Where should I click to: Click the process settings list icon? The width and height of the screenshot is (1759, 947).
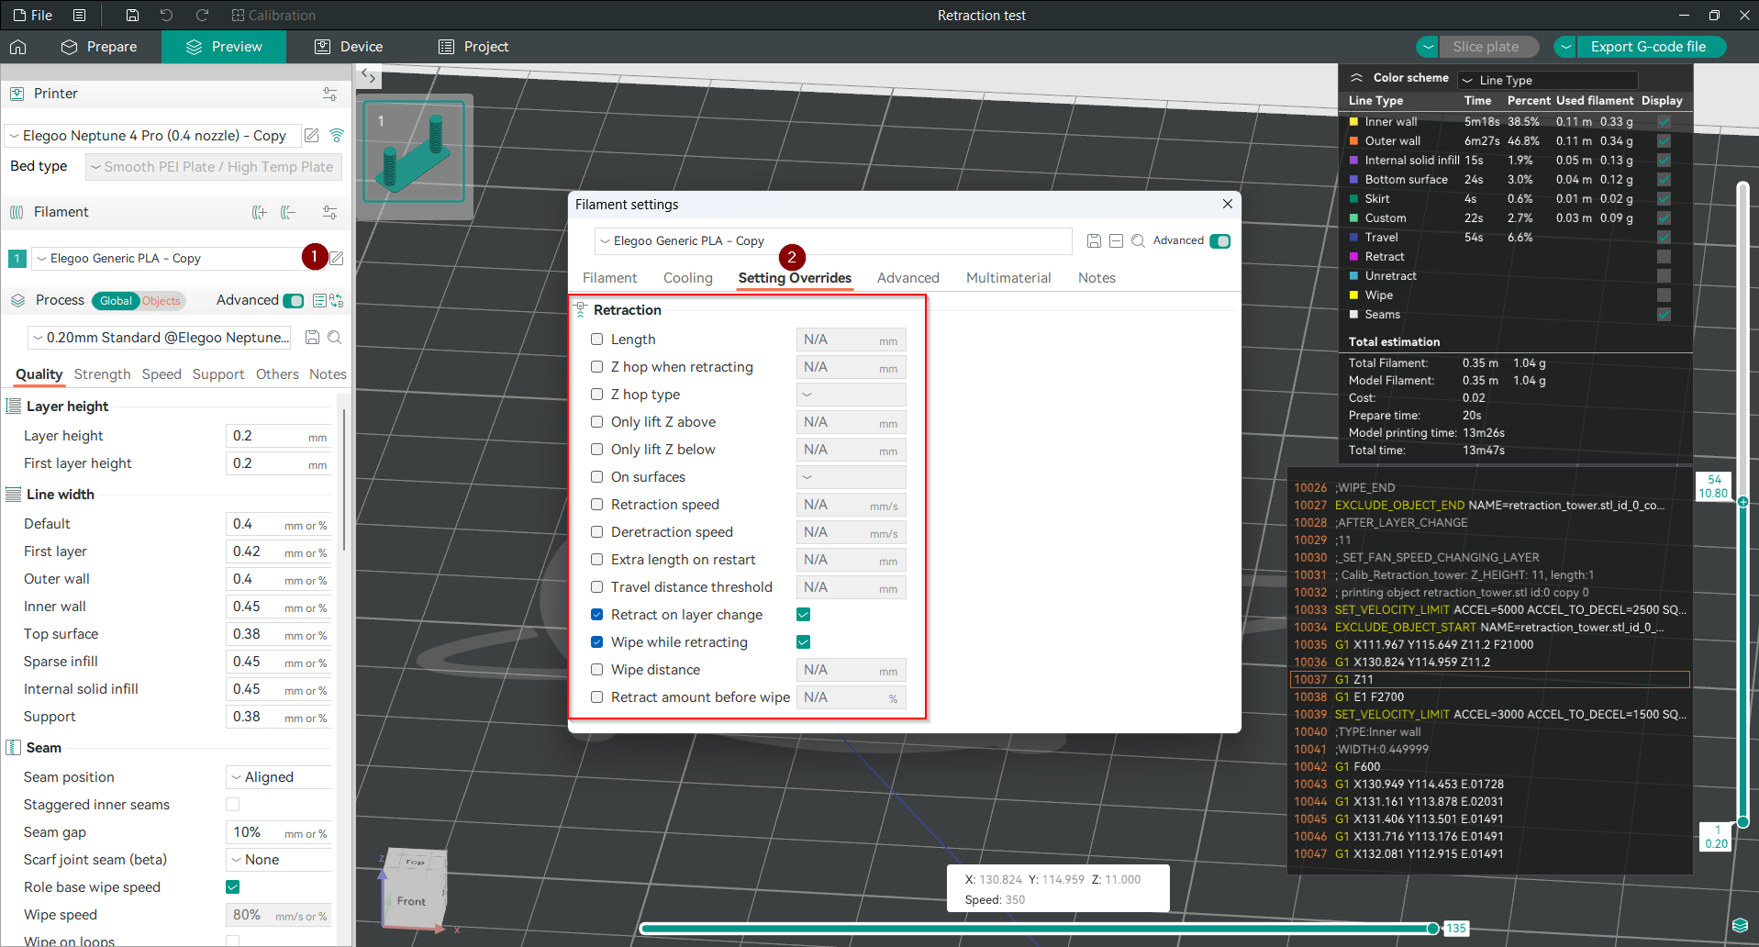coord(319,300)
